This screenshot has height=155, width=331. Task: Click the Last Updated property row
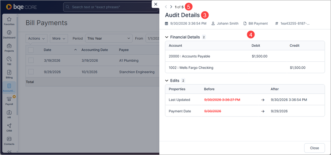(x=245, y=100)
